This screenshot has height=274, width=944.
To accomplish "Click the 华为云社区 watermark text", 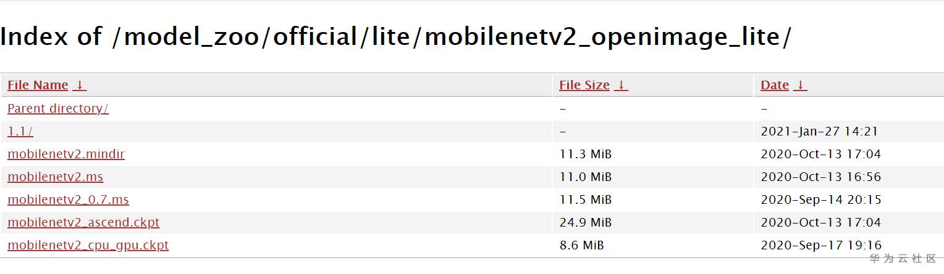I will click(903, 258).
